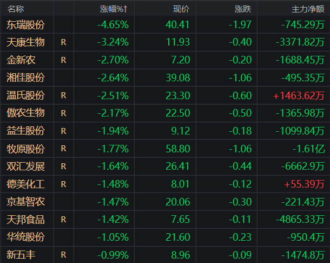Select the R badge beside 德美化工

point(63,184)
